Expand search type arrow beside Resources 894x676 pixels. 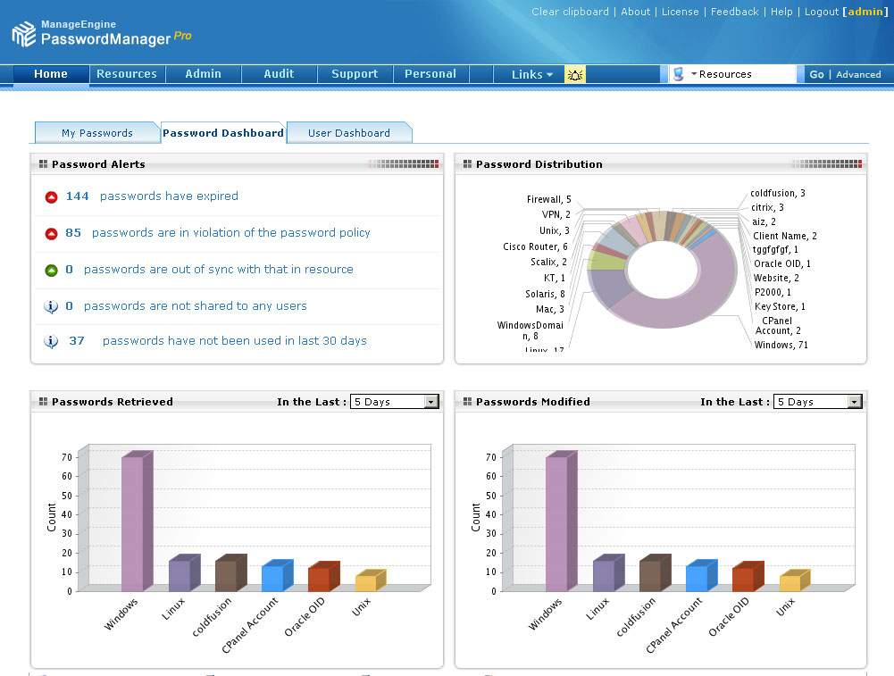tap(693, 75)
